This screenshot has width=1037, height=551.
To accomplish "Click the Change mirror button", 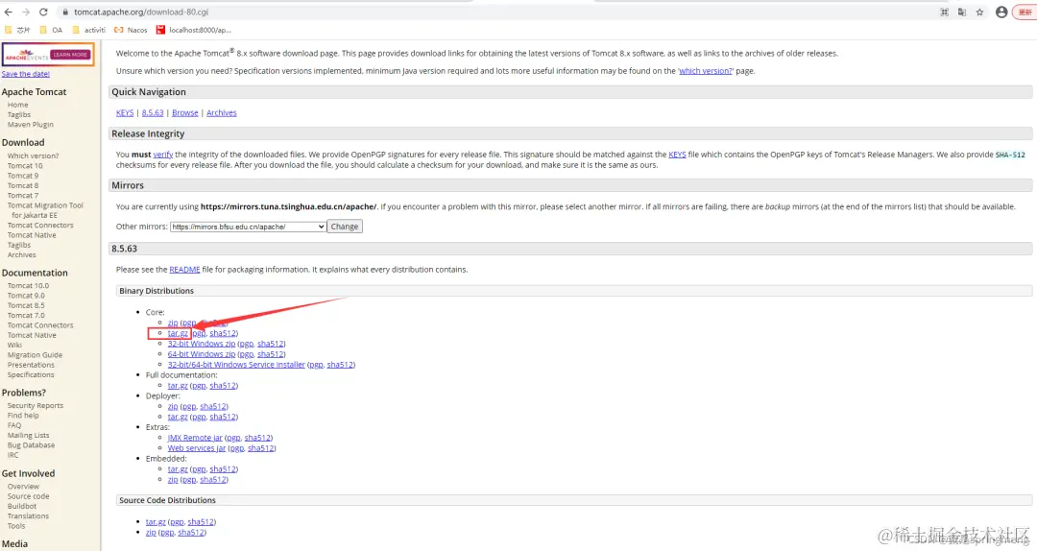I will pyautogui.click(x=345, y=227).
